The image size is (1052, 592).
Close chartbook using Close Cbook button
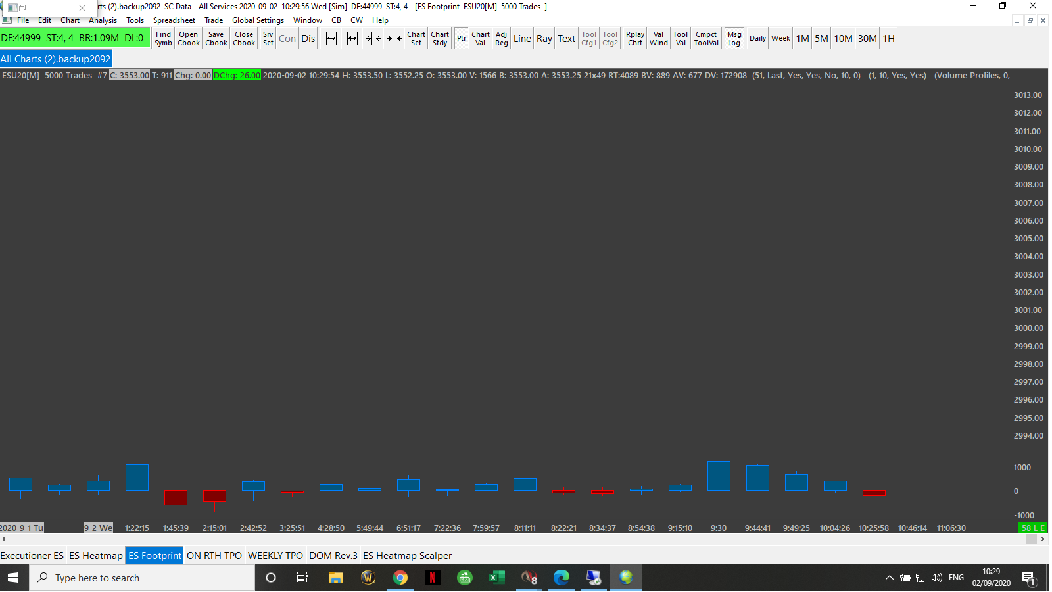(x=244, y=39)
